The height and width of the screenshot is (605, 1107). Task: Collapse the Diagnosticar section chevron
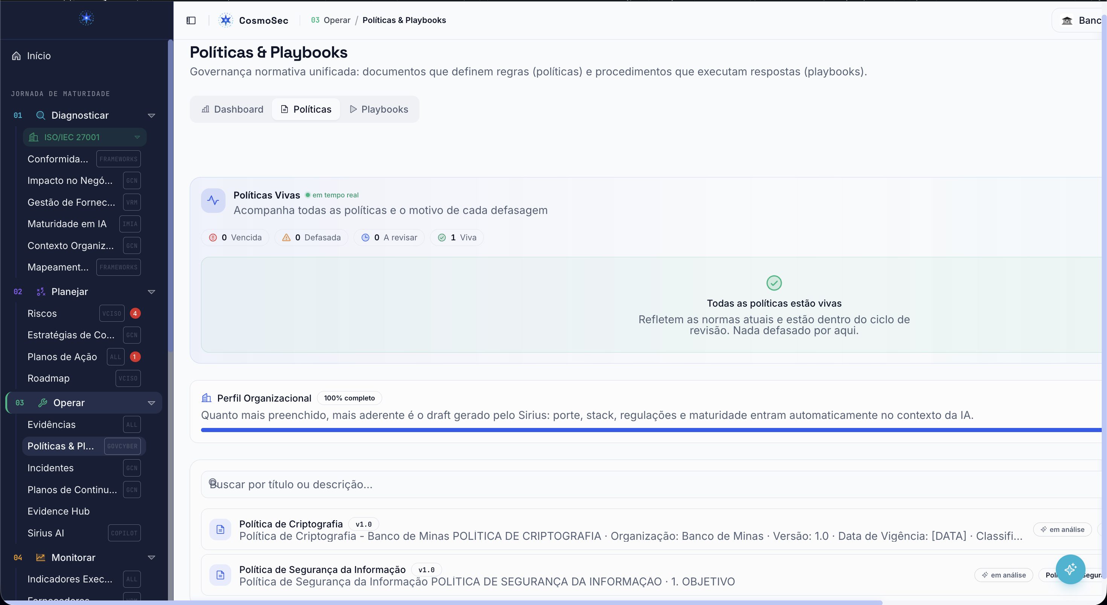(x=151, y=116)
